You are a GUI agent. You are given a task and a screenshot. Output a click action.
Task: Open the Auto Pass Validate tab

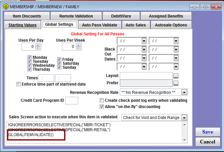pyautogui.click(x=100, y=25)
